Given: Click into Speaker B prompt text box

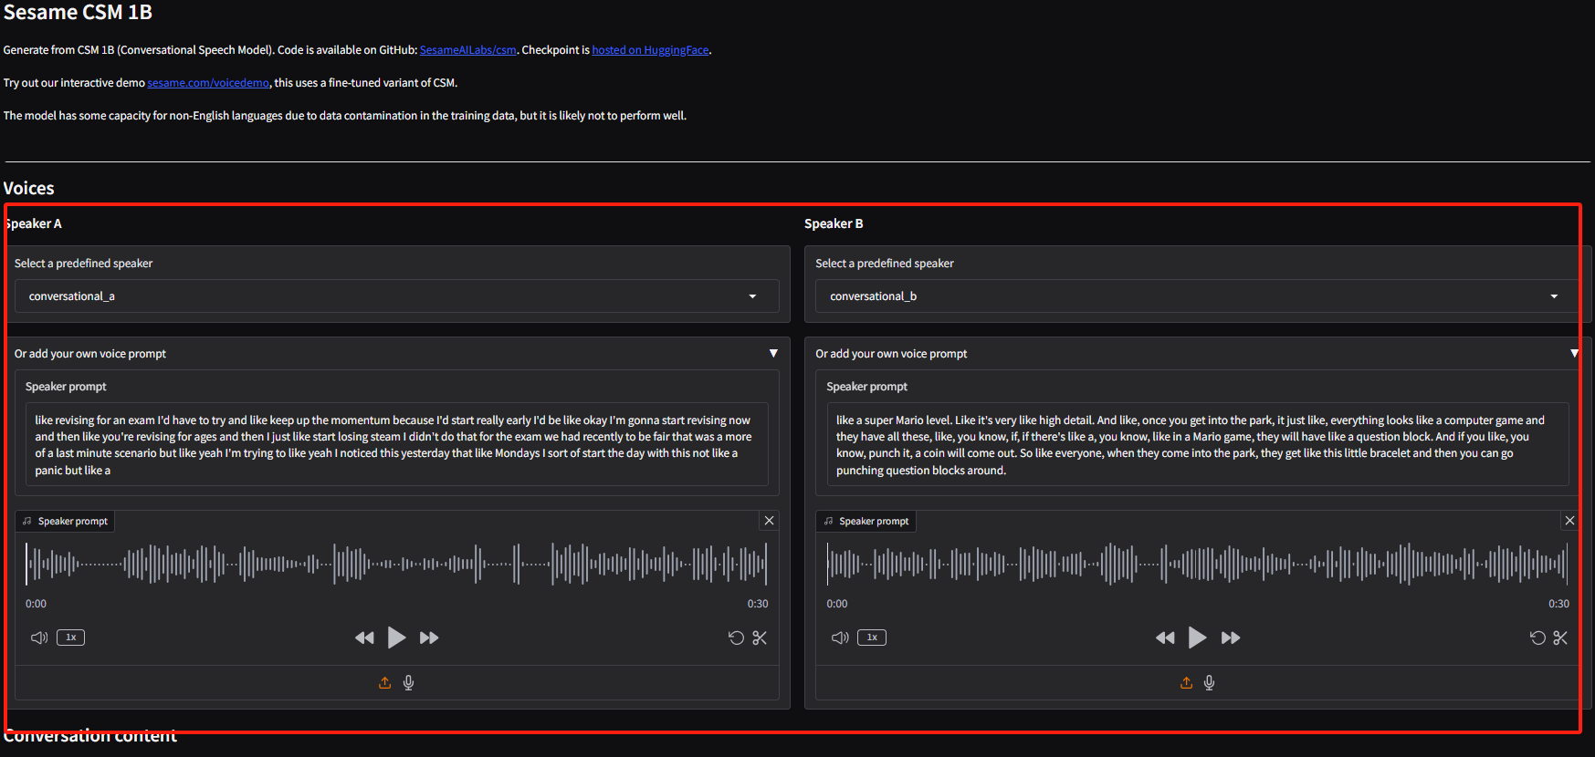Looking at the screenshot, I should pyautogui.click(x=1198, y=445).
